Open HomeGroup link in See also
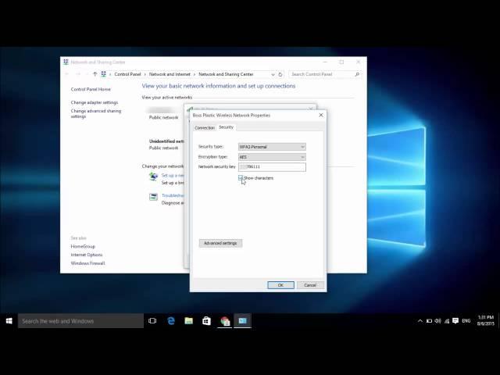 (x=83, y=247)
